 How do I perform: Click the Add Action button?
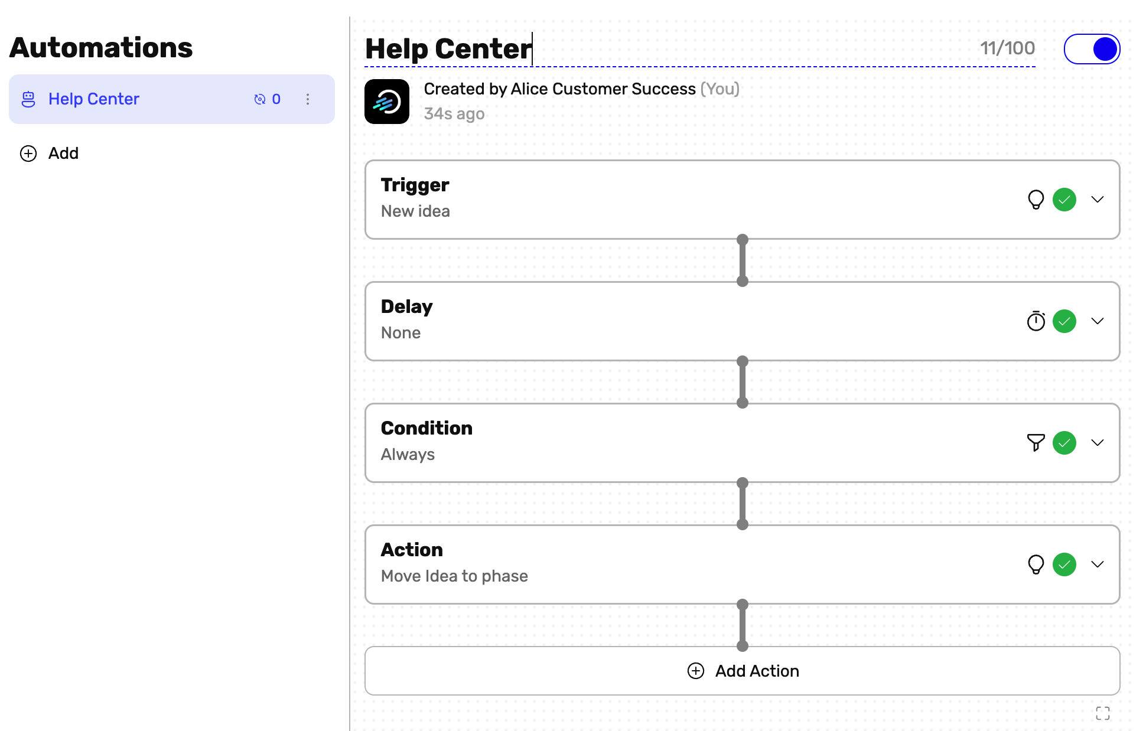coord(743,671)
